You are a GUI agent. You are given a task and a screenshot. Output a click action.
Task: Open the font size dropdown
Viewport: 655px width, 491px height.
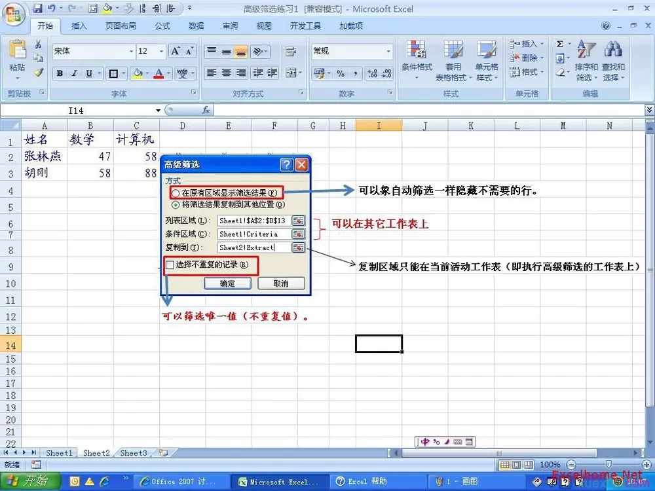tap(161, 51)
